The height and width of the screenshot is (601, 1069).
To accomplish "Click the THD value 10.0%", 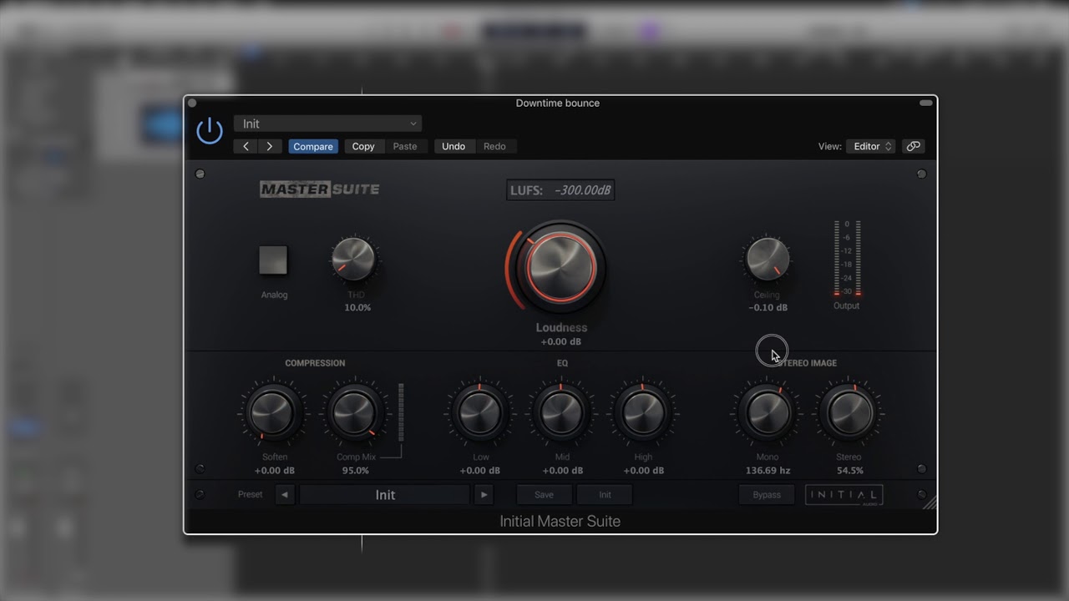I will point(357,308).
